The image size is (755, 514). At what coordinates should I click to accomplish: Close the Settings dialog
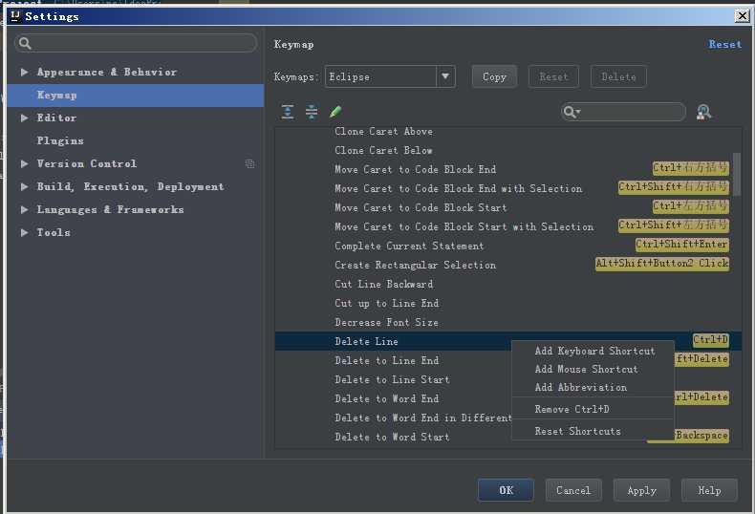742,16
